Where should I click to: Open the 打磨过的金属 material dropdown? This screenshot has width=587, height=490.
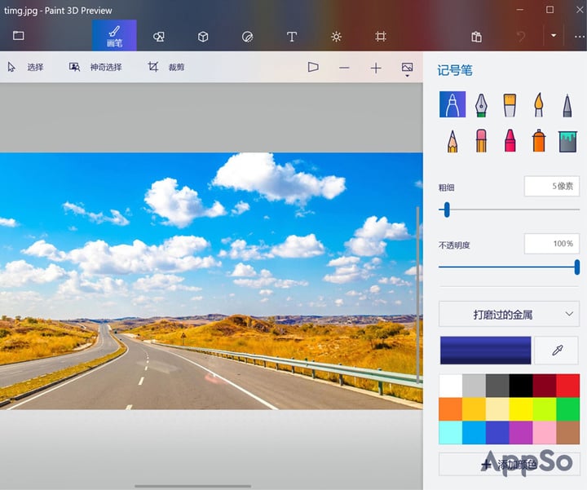[x=509, y=314]
